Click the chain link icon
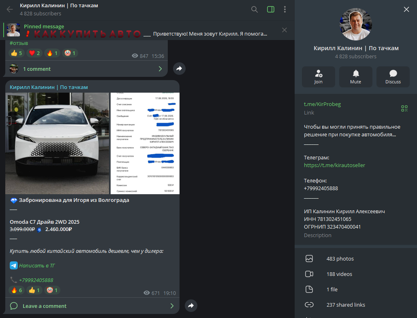Image resolution: width=417 pixels, height=318 pixels. coord(309,305)
